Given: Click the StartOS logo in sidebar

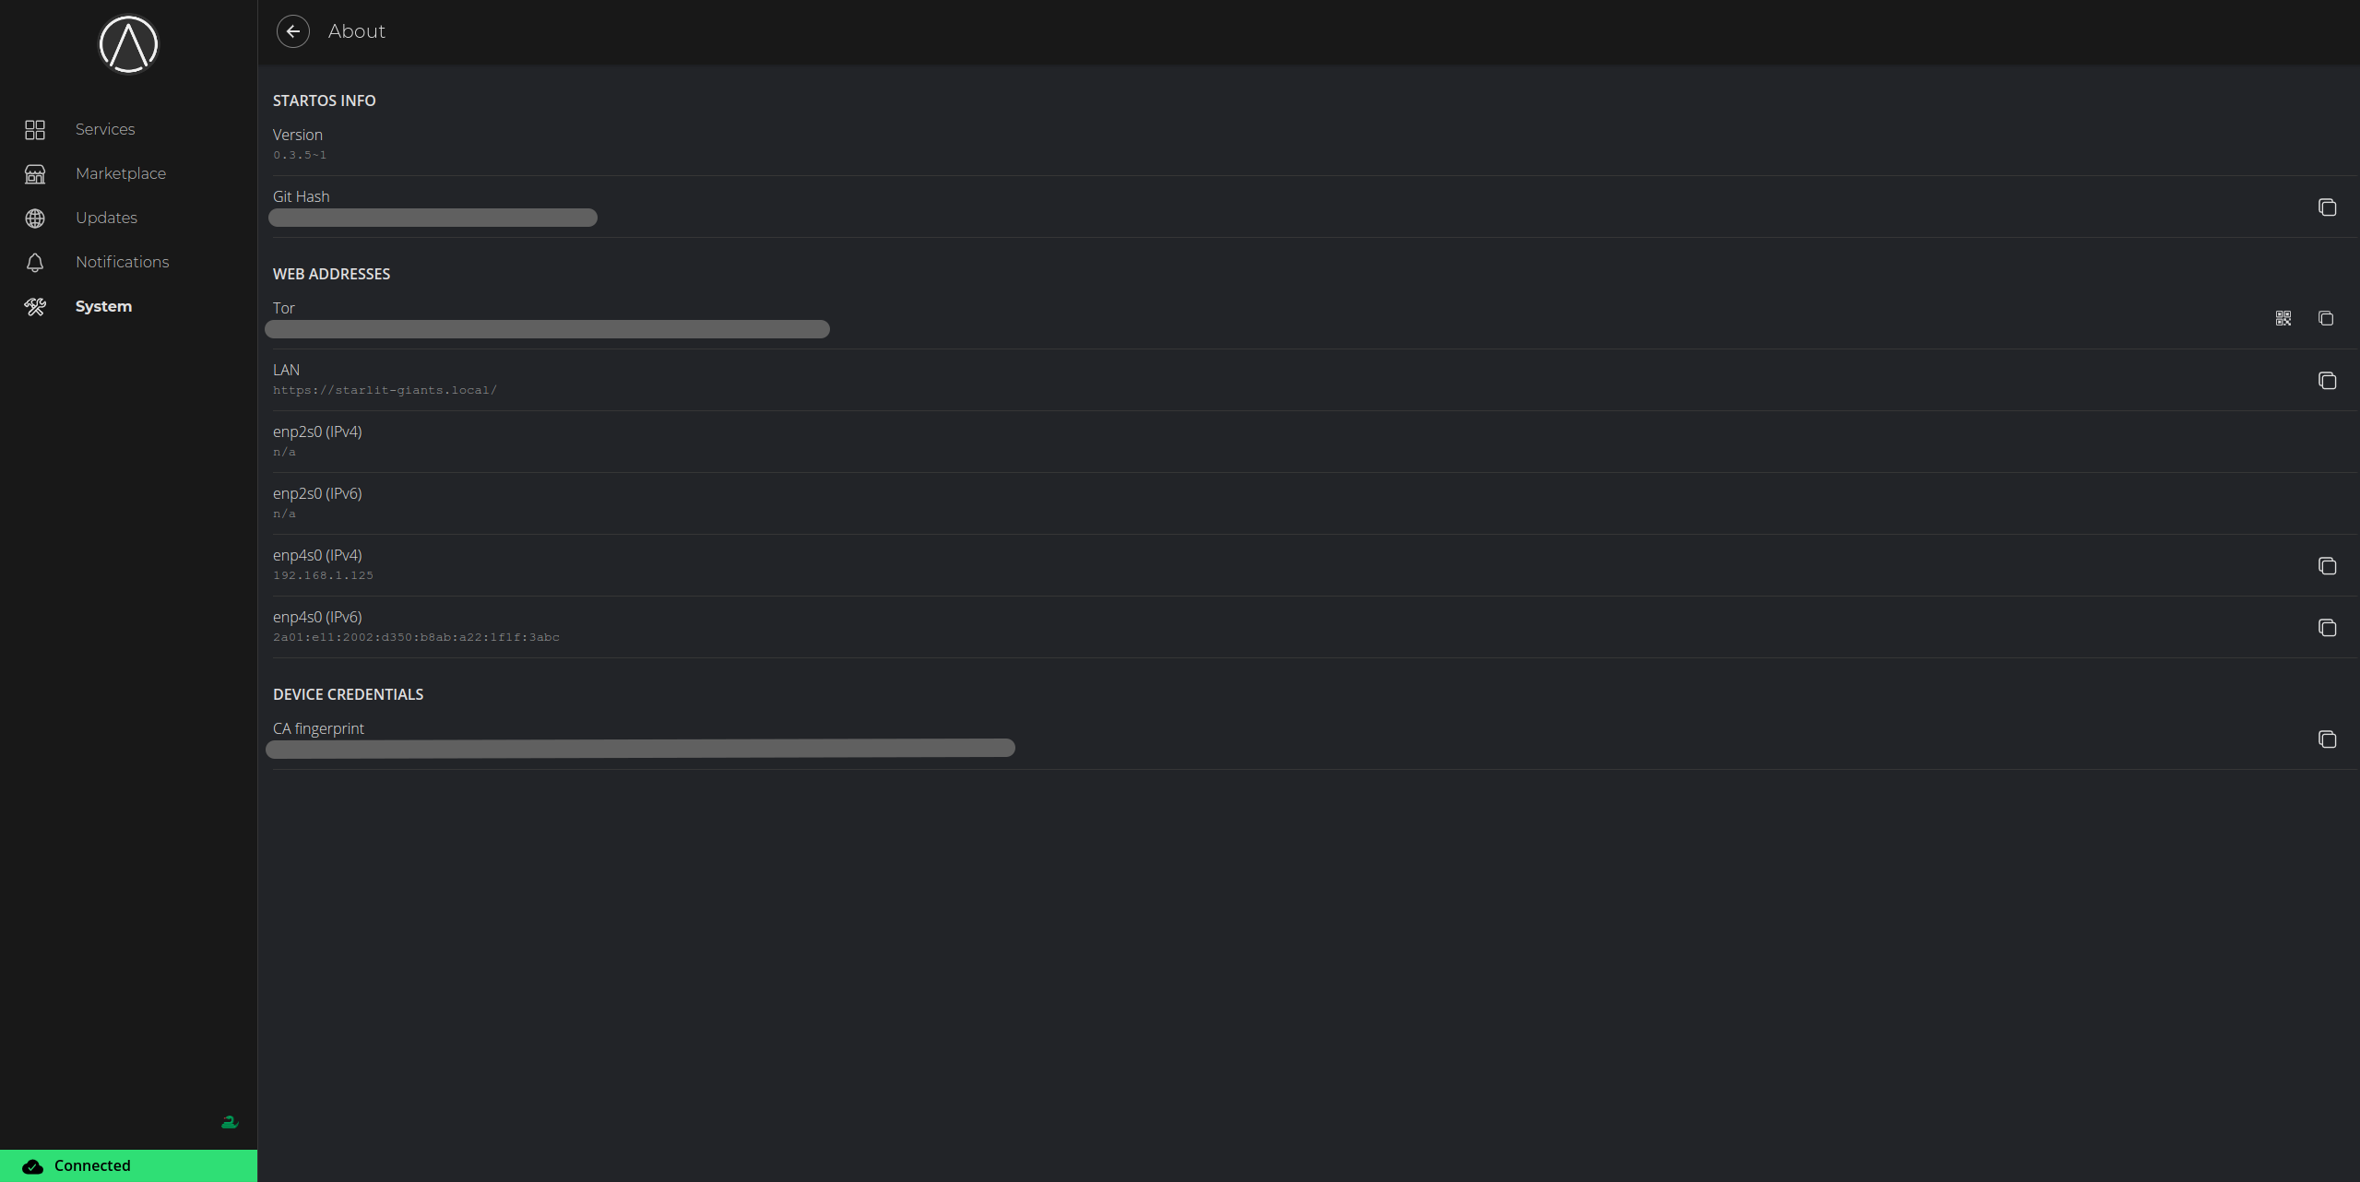Looking at the screenshot, I should pyautogui.click(x=128, y=44).
